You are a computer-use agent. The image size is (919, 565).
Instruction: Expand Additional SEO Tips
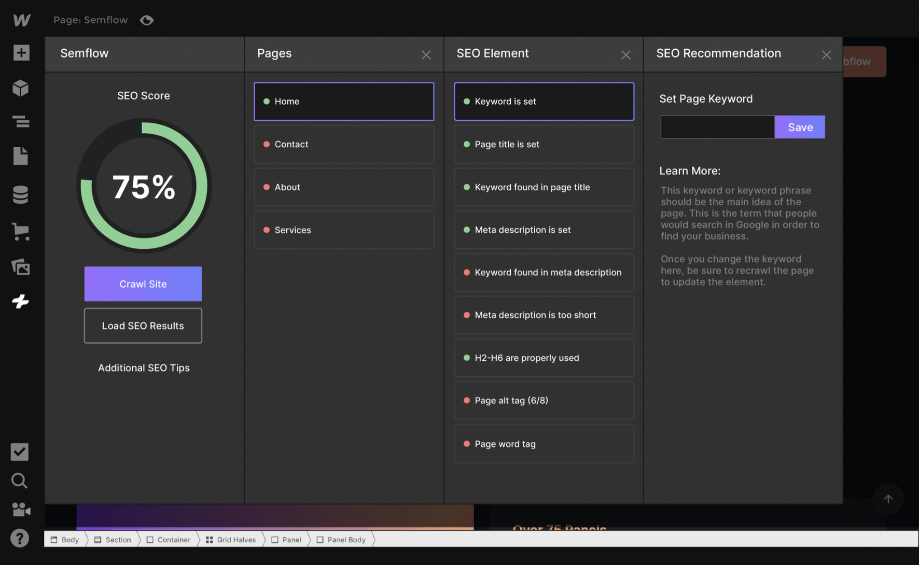click(x=144, y=368)
